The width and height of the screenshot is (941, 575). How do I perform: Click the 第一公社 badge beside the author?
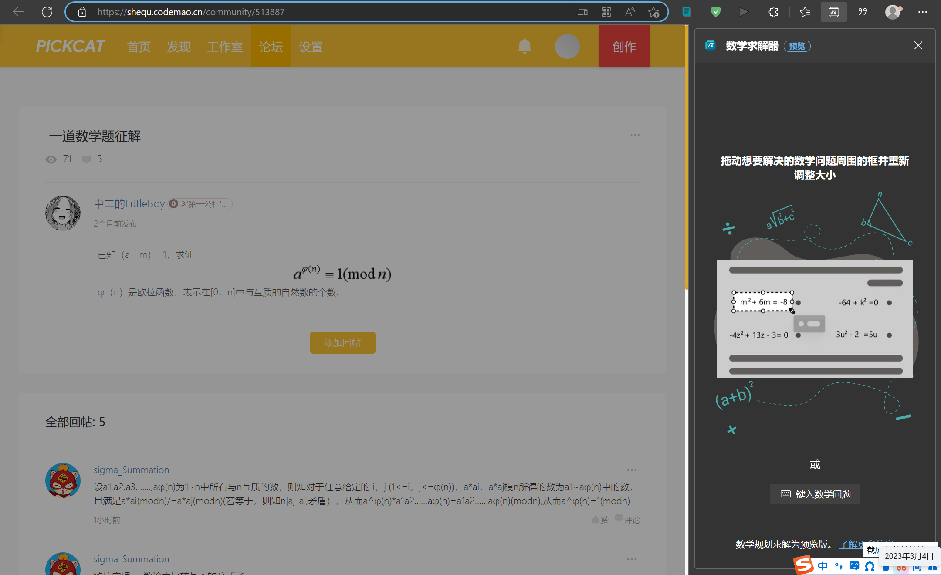200,204
